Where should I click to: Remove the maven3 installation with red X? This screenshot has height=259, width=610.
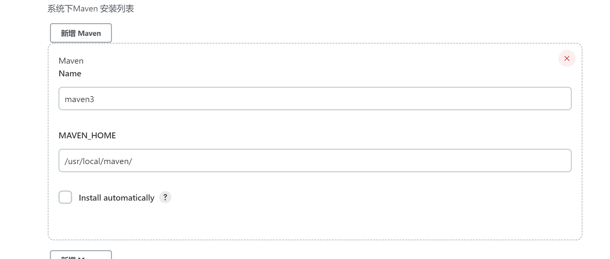567,58
